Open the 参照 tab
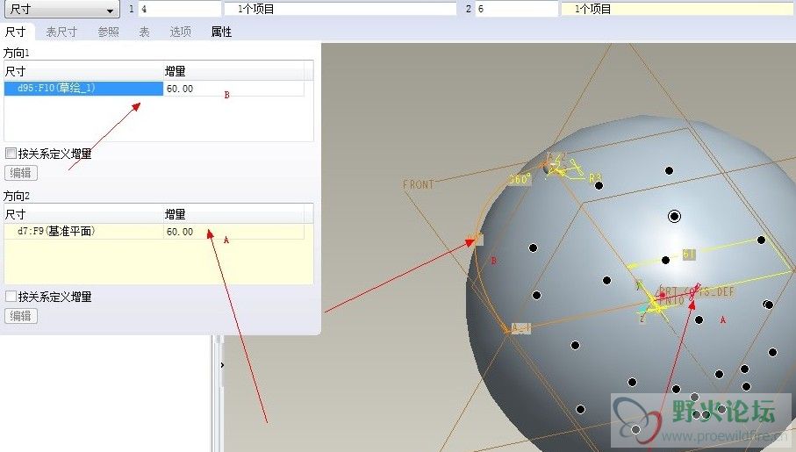The height and width of the screenshot is (452, 796). pos(108,32)
